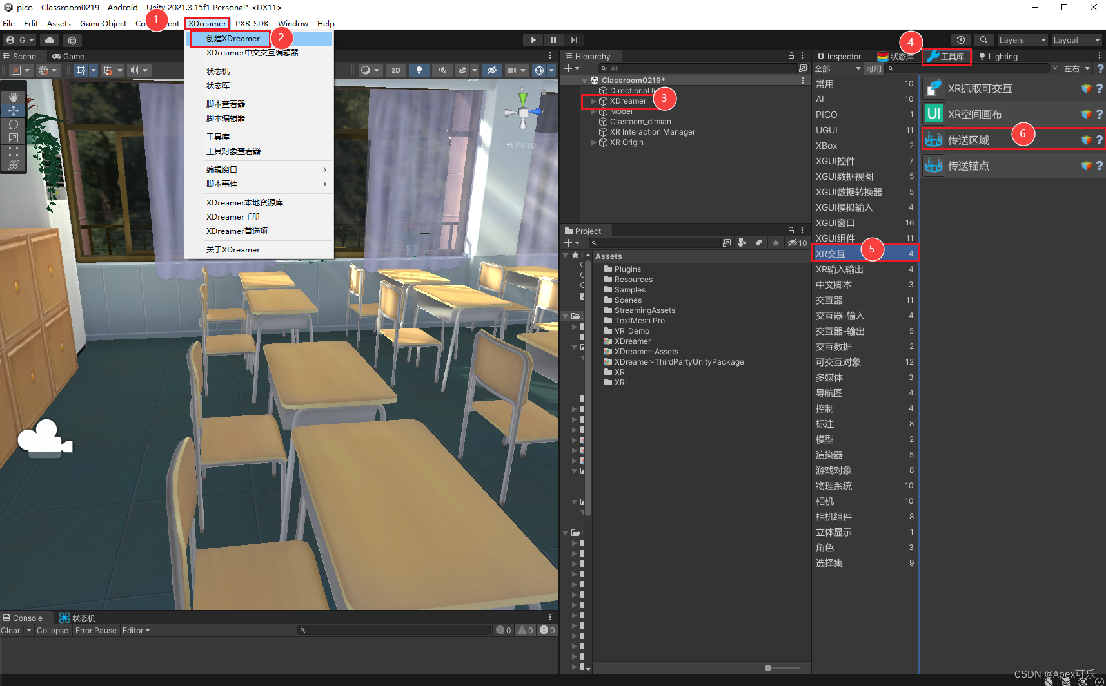Image resolution: width=1106 pixels, height=686 pixels.
Task: Click the Console Clear button
Action: pyautogui.click(x=10, y=631)
